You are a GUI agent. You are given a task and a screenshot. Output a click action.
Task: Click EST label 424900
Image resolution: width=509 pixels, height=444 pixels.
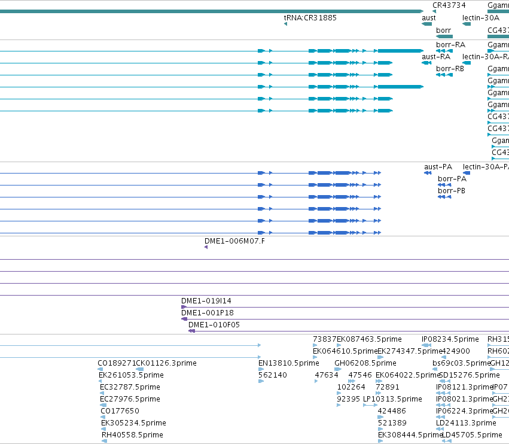pos(456,351)
